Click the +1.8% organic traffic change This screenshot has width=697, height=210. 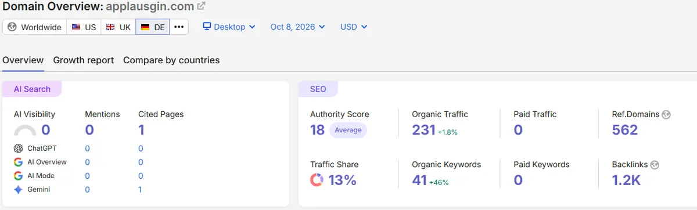[448, 132]
